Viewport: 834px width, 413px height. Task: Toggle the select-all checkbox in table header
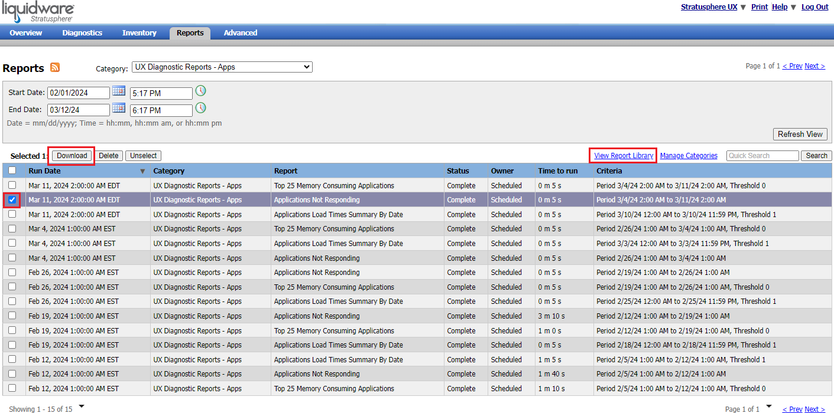pyautogui.click(x=12, y=171)
